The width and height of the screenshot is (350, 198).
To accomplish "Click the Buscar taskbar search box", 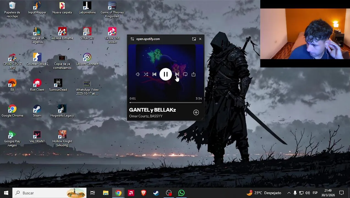I will point(50,193).
